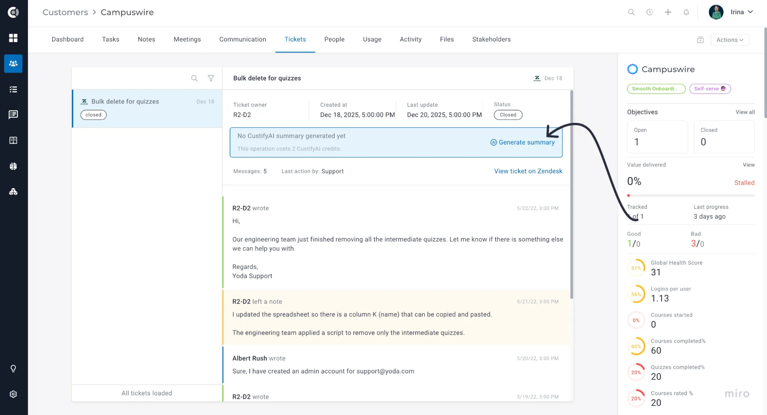
Task: Open the settings gear in sidebar
Action: (13, 394)
